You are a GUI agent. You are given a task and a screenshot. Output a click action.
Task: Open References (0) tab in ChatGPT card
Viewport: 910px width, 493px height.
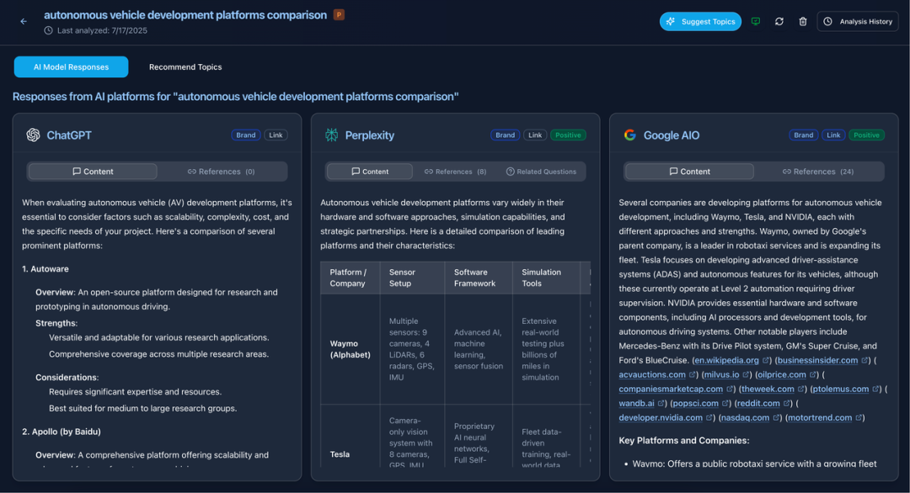point(221,172)
